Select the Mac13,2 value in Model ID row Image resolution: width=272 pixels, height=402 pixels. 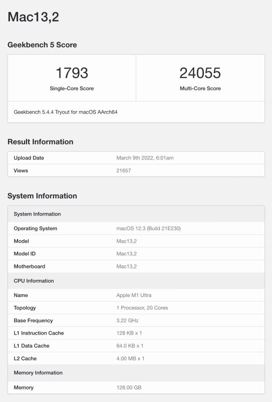click(127, 254)
